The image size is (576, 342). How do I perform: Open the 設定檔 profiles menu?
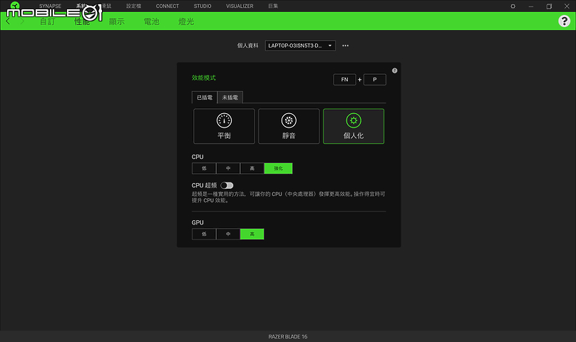[x=134, y=6]
